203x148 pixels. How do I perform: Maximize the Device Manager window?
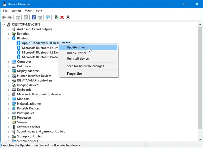coord(185,4)
